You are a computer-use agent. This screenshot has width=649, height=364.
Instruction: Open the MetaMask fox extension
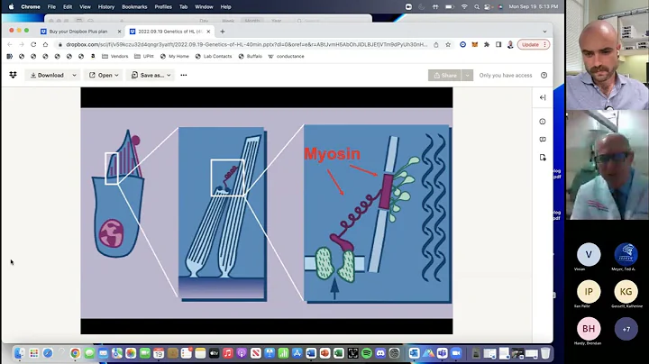pos(475,44)
